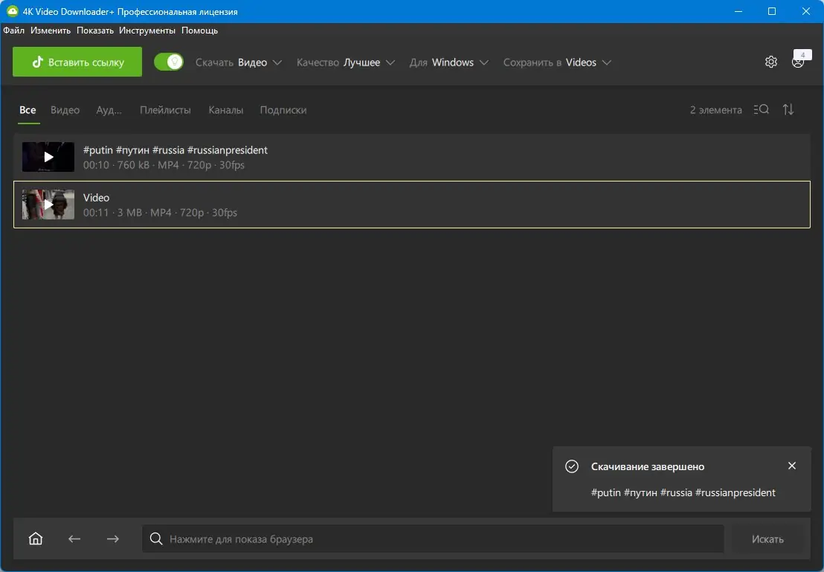Close the 4K Video Downloader window
Viewport: 824px width, 572px height.
(806, 11)
